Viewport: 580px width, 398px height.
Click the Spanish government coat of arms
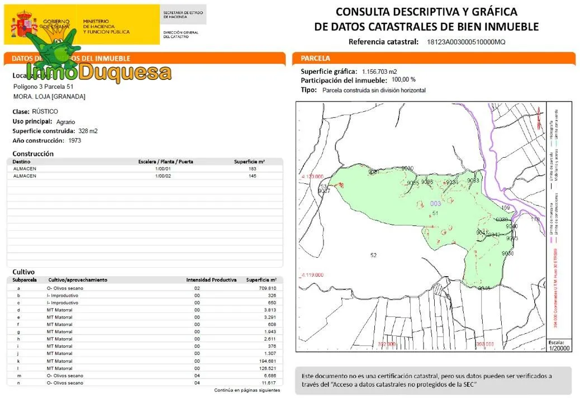pos(22,25)
